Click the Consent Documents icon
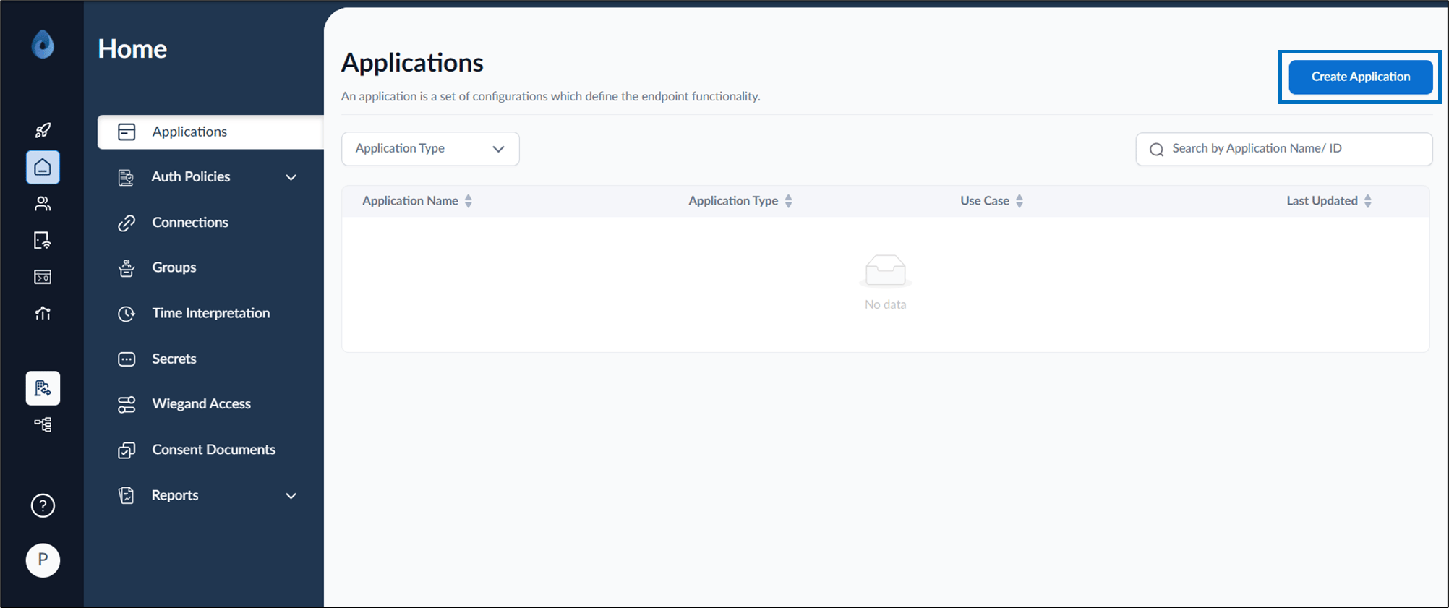Screen dimensions: 1449x608 tap(127, 450)
